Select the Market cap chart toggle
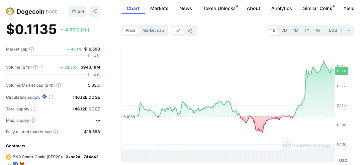The width and height of the screenshot is (360, 165). 153,30
